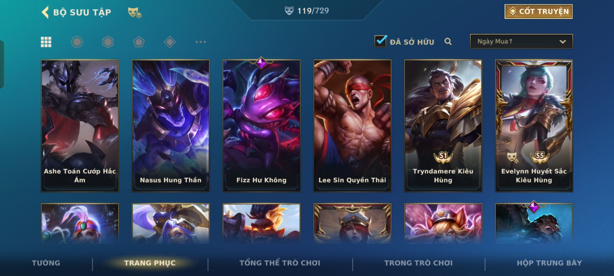
Task: Filter skins by pentagon rarity icon
Action: [x=139, y=42]
